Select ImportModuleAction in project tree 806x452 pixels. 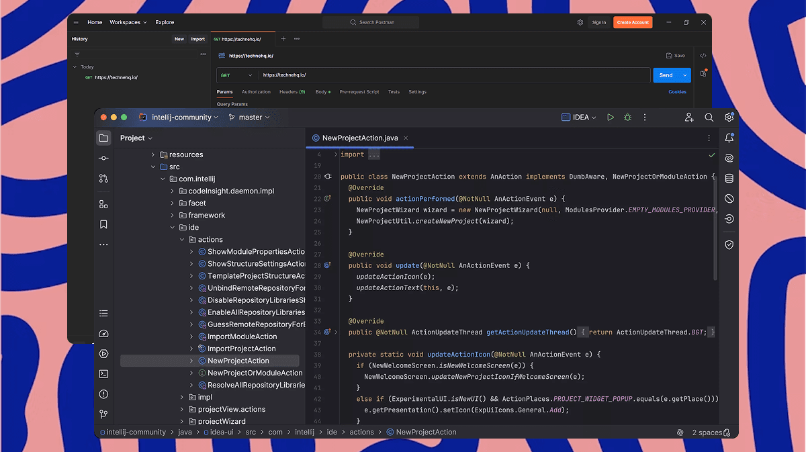(x=242, y=336)
